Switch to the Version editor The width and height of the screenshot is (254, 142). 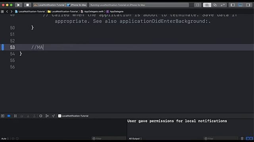[x=223, y=5]
